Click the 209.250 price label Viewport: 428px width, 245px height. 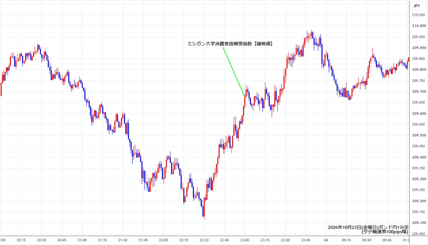418,190
